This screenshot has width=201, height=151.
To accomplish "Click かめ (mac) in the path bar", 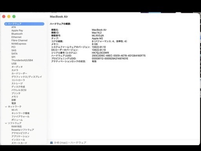I will coord(61,143).
